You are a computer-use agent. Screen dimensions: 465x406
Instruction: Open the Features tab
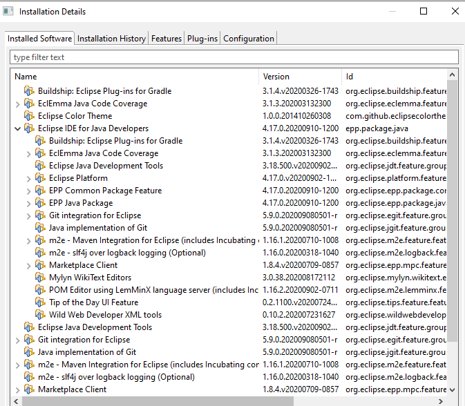tap(167, 39)
